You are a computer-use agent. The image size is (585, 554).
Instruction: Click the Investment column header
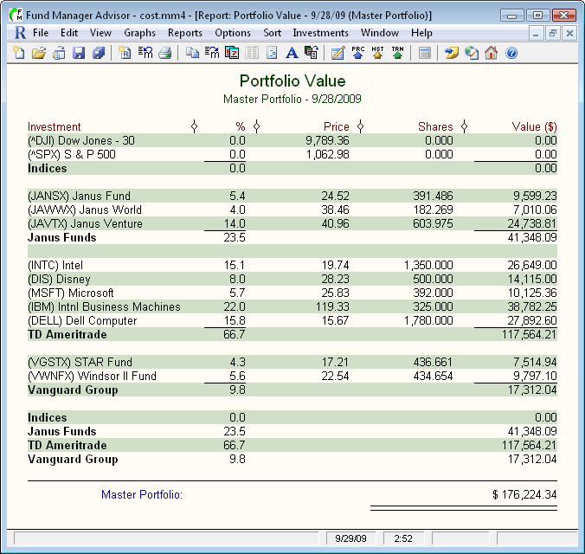click(55, 127)
